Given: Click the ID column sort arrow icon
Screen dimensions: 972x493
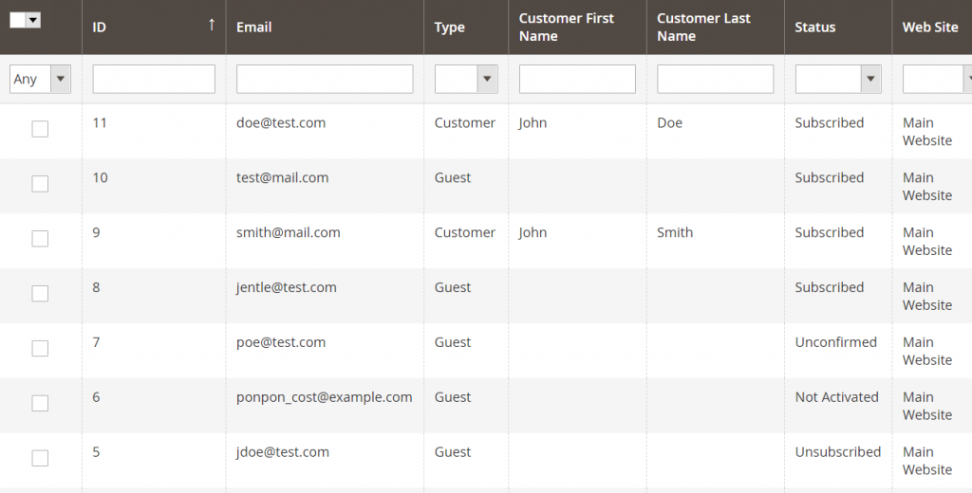Looking at the screenshot, I should (x=212, y=25).
